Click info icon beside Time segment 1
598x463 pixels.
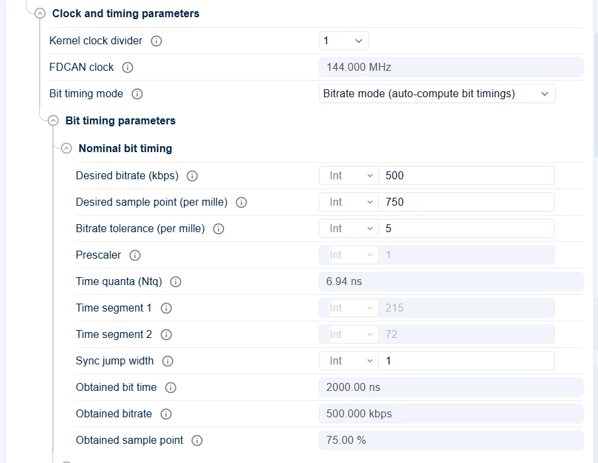point(166,308)
